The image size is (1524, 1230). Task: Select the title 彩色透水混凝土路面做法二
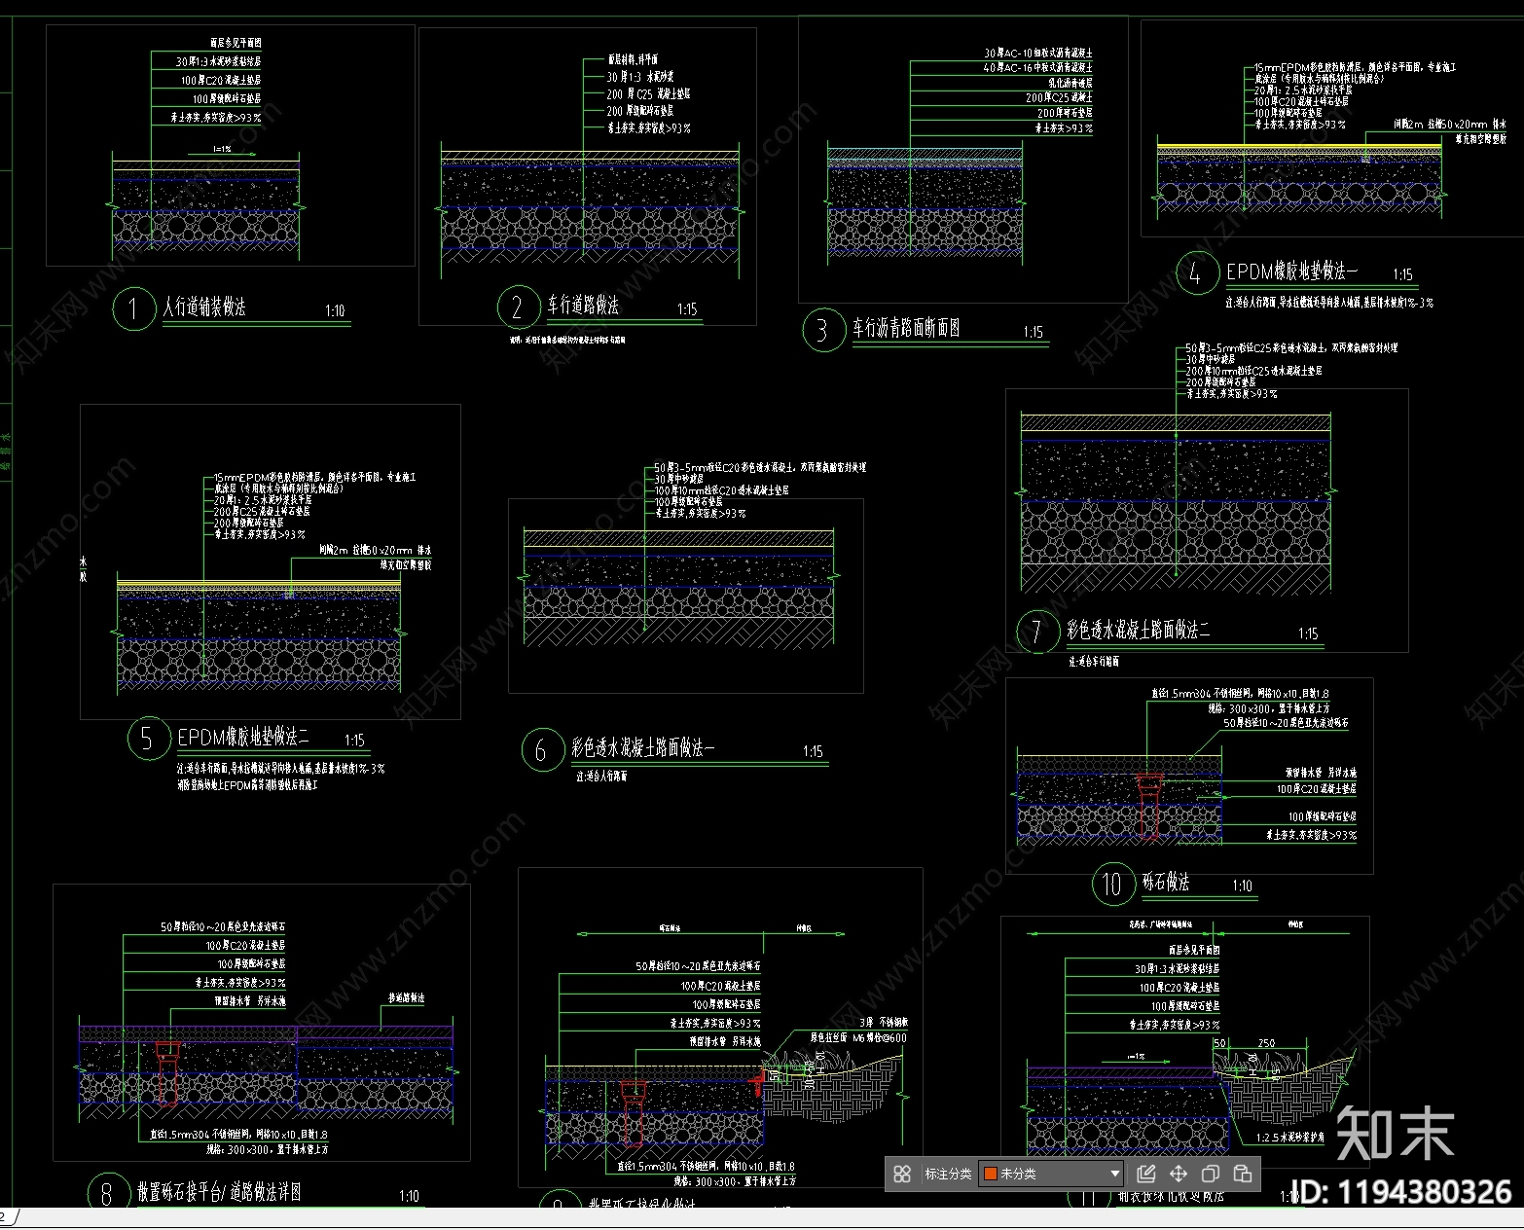1139,630
